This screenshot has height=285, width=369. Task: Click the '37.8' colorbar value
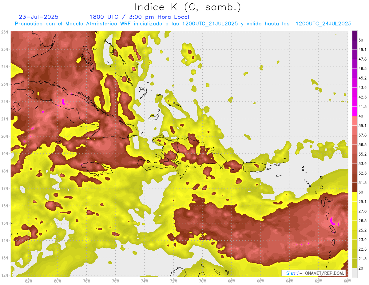363,135
